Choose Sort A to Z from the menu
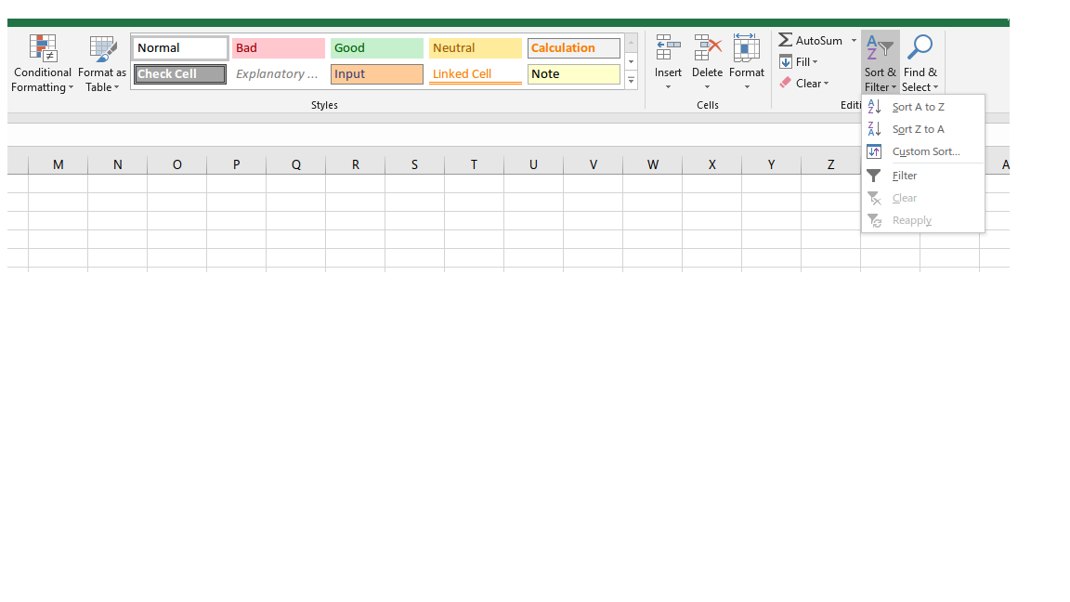The image size is (1070, 602). [x=917, y=106]
